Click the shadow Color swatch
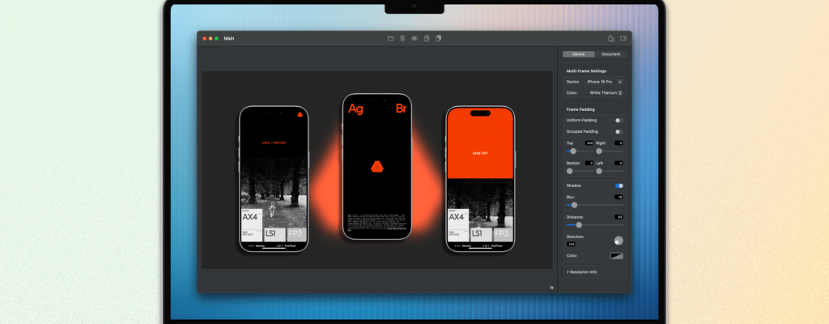The image size is (829, 324). [x=616, y=256]
